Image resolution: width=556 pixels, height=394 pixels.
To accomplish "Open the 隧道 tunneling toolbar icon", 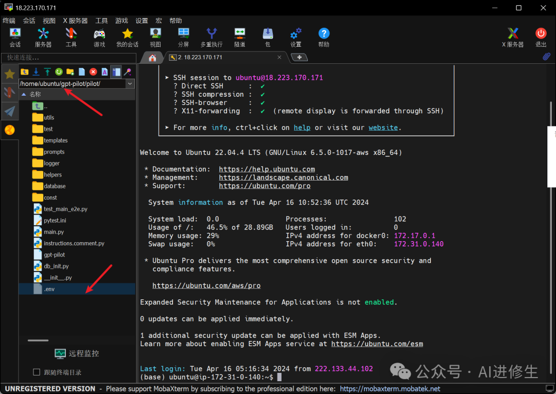I will tap(240, 37).
